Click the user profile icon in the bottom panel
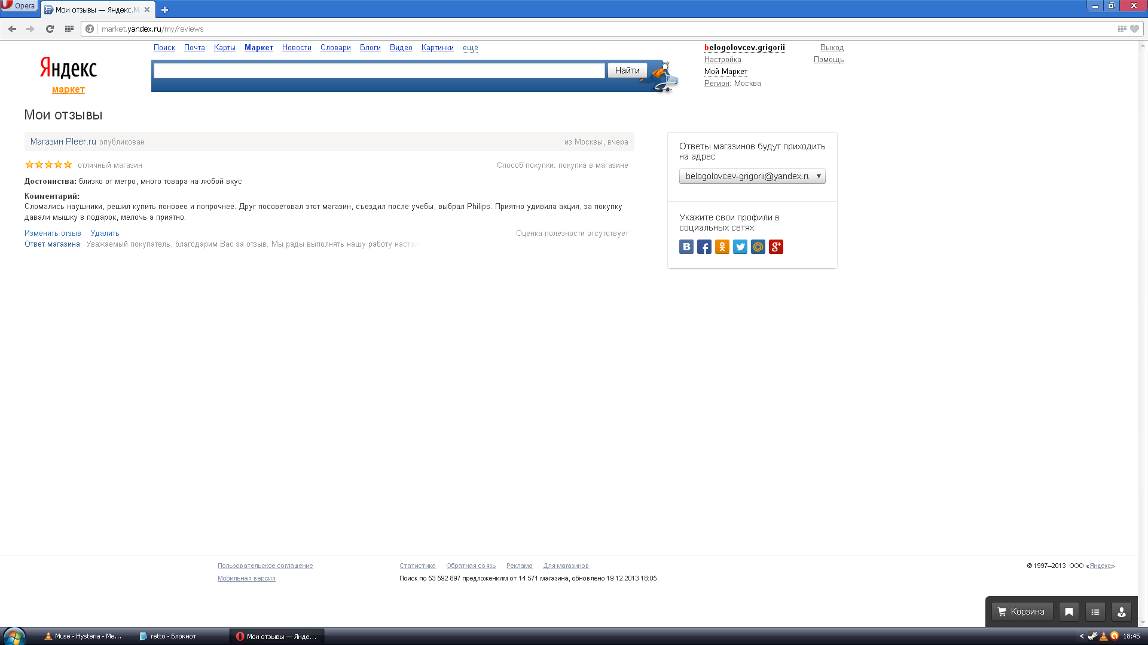This screenshot has height=645, width=1148. tap(1121, 612)
